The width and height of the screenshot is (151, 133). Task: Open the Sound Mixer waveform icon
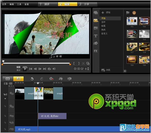click(61, 79)
